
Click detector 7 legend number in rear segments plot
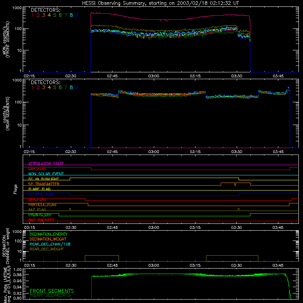point(66,87)
